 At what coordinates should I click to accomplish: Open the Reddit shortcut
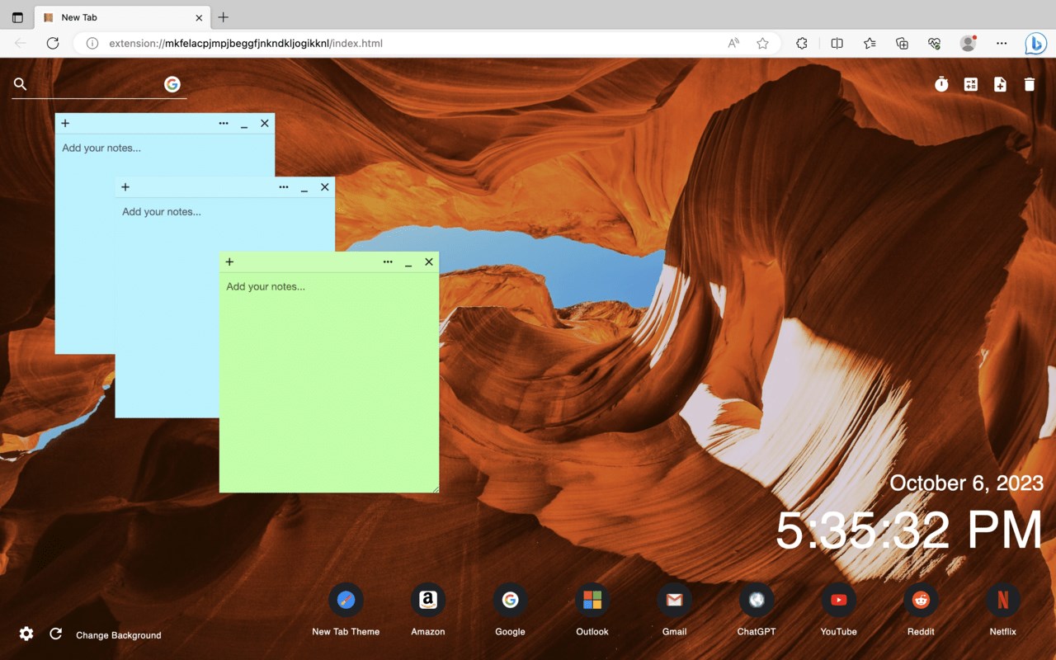[x=921, y=609]
